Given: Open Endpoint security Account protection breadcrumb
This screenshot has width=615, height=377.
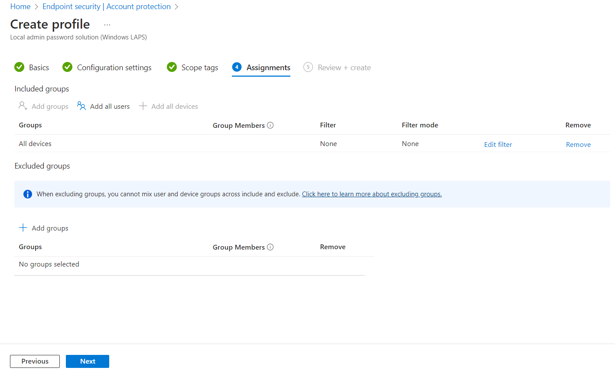Looking at the screenshot, I should click(x=106, y=6).
